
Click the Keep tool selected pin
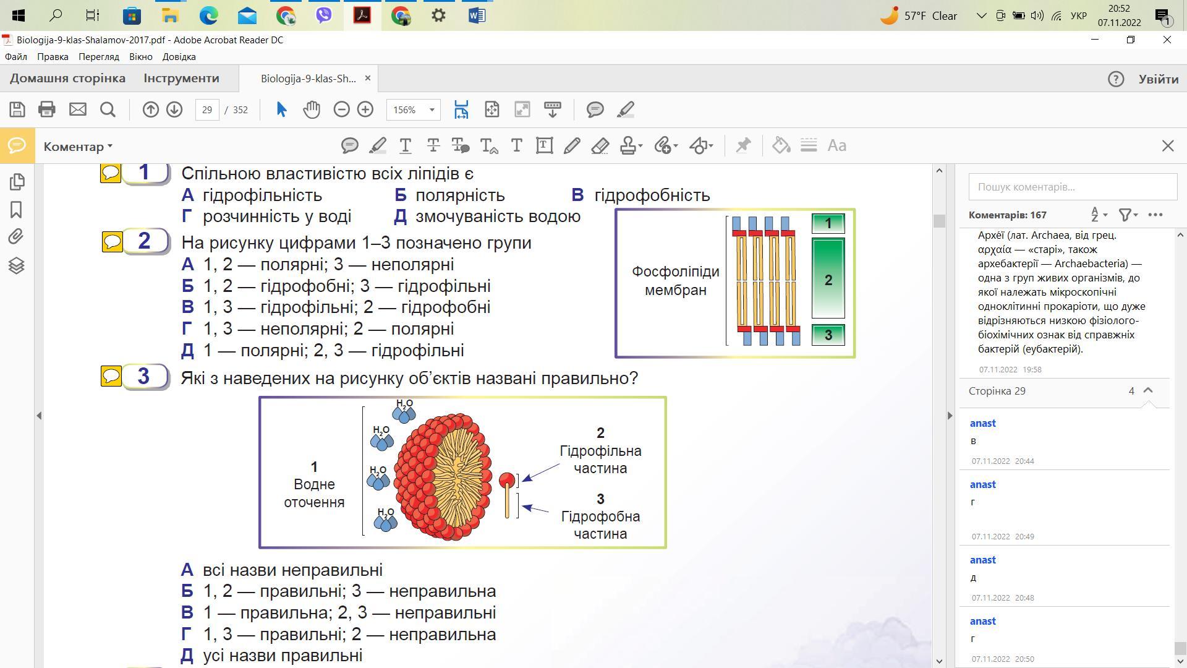click(743, 146)
